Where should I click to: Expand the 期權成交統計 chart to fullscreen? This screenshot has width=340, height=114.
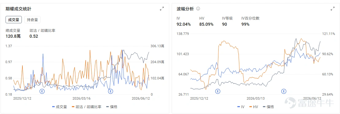162,9
